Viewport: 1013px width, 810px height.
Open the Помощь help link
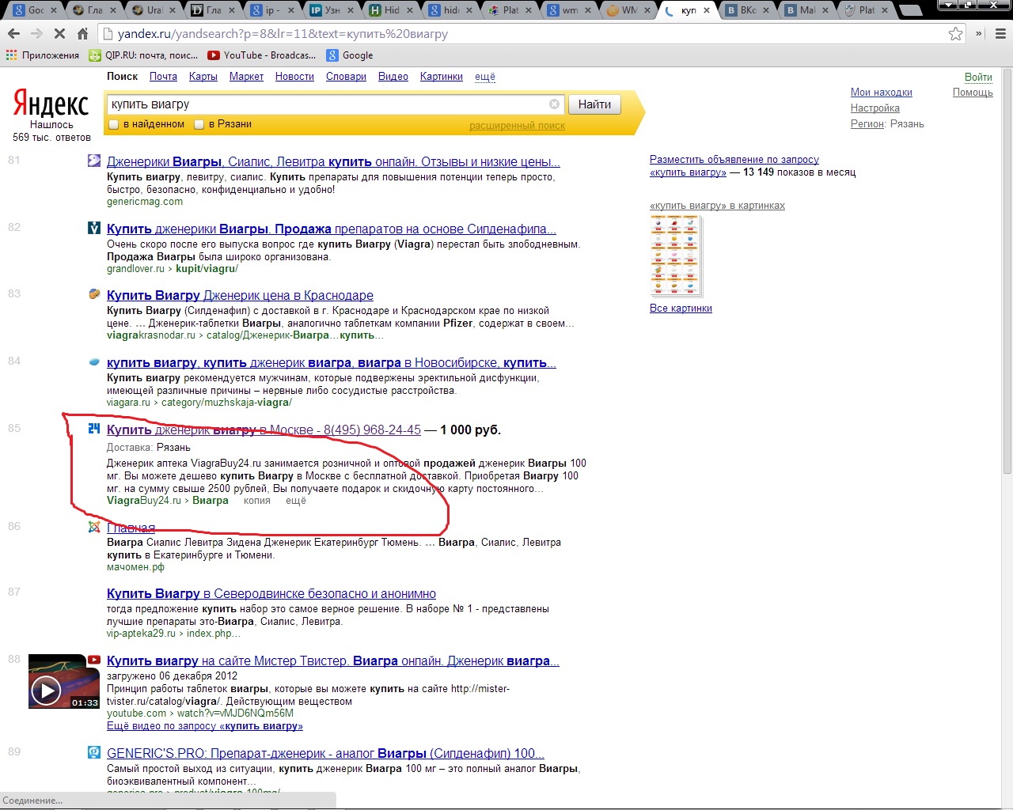pyautogui.click(x=973, y=93)
